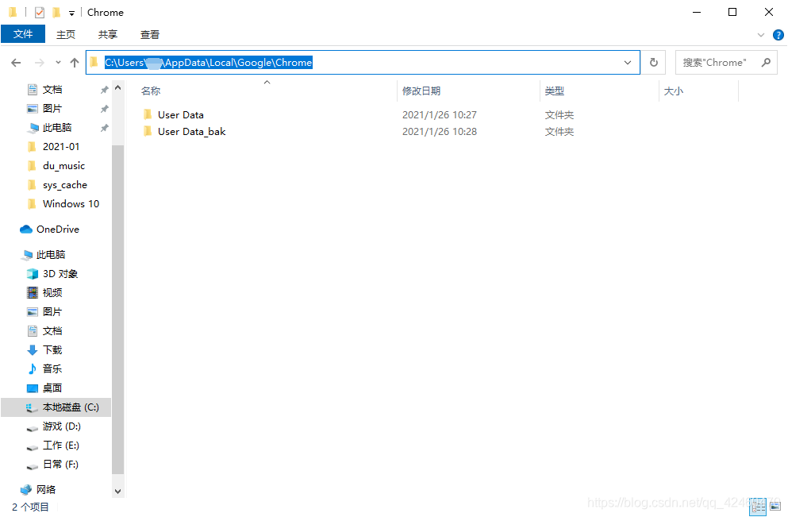Select 网络 in the navigation pane
788x517 pixels.
(46, 489)
